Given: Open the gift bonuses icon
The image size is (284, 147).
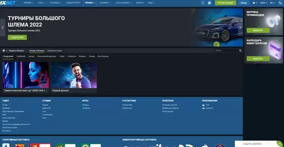Looking at the screenshot, I should 209,3.
